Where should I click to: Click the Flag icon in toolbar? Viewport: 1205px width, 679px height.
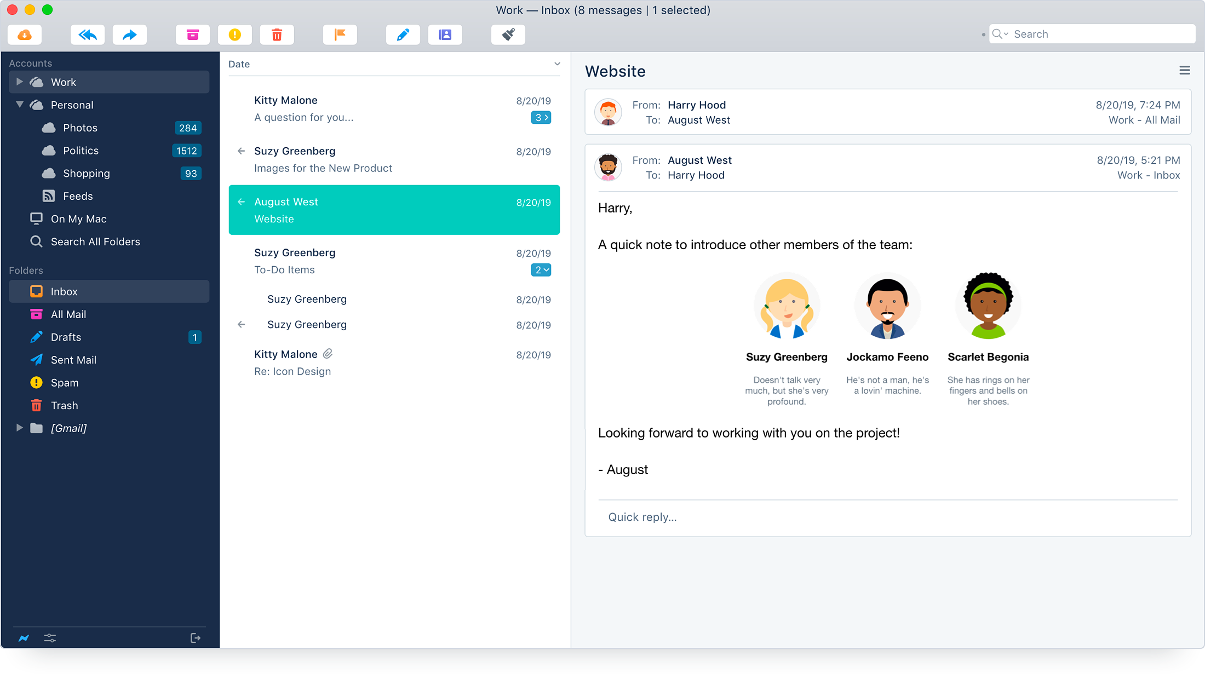tap(340, 34)
